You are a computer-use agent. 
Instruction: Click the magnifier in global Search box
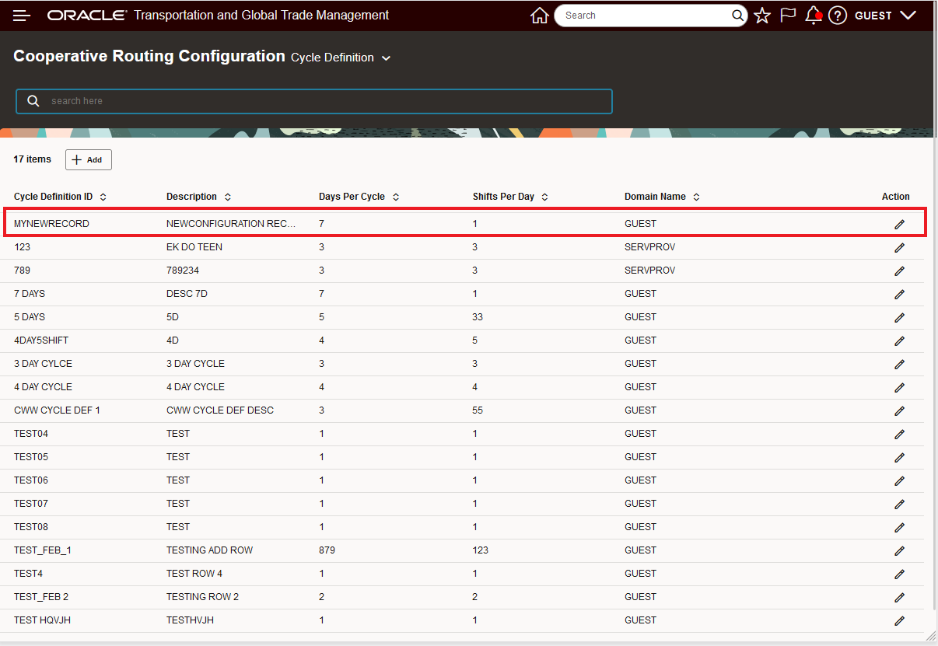tap(738, 16)
